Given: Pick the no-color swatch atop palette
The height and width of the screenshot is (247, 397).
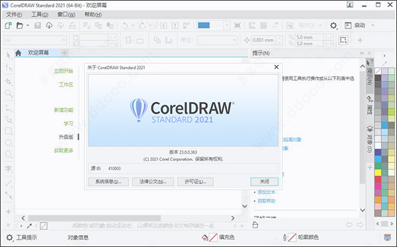Looking at the screenshot, I should pos(378,72).
